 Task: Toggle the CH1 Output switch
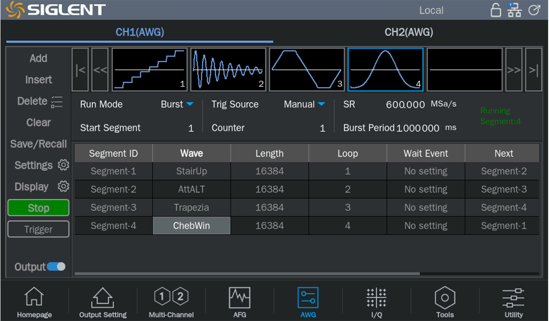pos(56,267)
